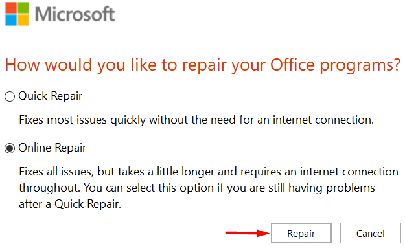Click the orange repair Office programs heading
This screenshot has width=405, height=248.
click(203, 65)
